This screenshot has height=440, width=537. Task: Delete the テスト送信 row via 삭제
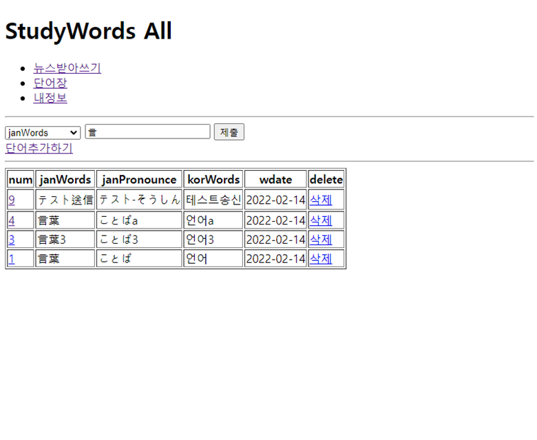point(321,200)
